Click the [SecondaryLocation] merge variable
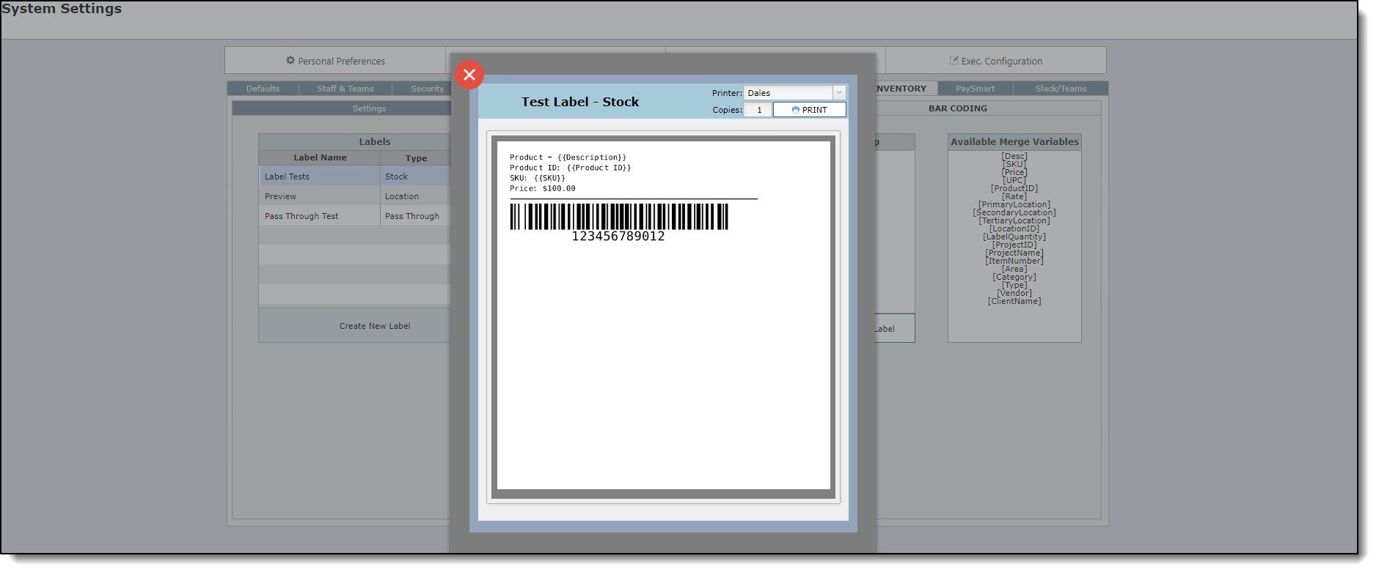Image resolution: width=1376 pixels, height=572 pixels. (1014, 212)
